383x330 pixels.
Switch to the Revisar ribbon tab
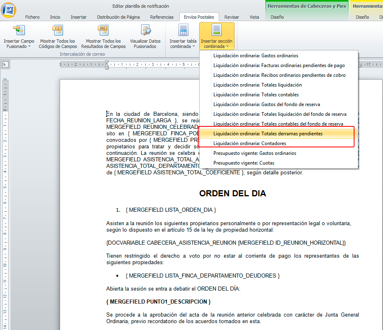pyautogui.click(x=232, y=17)
